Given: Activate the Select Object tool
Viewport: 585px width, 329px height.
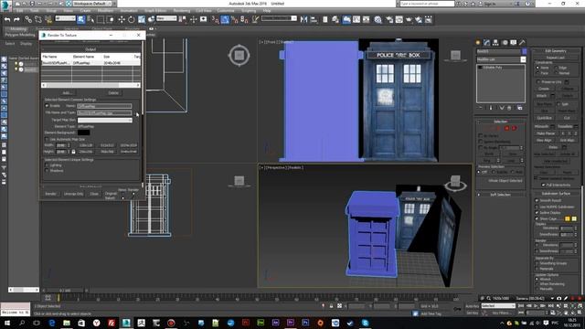Looking at the screenshot, I should (x=81, y=19).
